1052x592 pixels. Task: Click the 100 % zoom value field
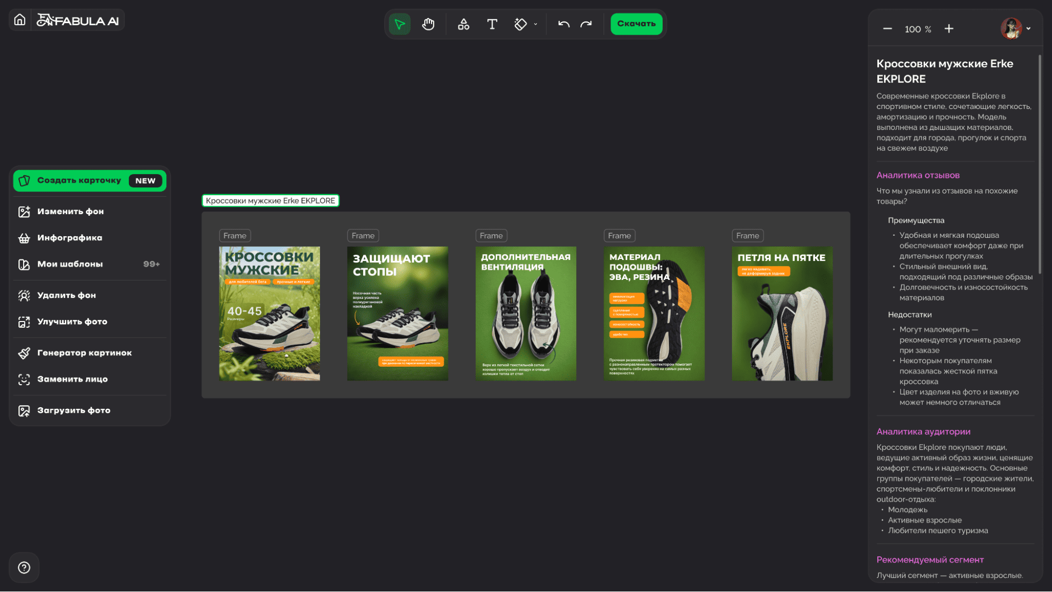[918, 29]
